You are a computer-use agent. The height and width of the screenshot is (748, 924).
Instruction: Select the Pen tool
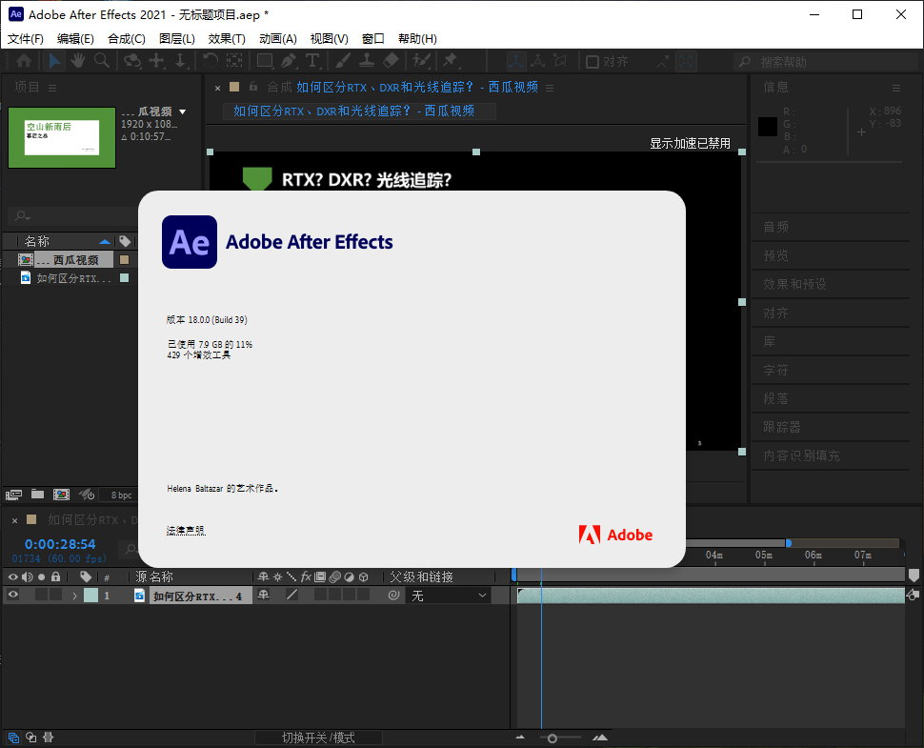click(x=289, y=61)
